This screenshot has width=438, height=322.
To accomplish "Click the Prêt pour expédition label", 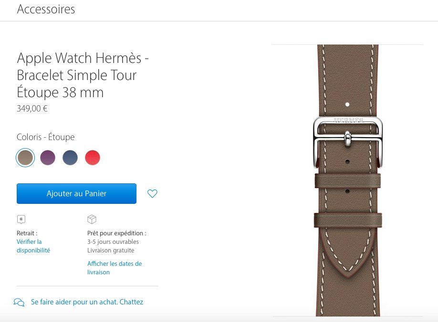I will 117,233.
